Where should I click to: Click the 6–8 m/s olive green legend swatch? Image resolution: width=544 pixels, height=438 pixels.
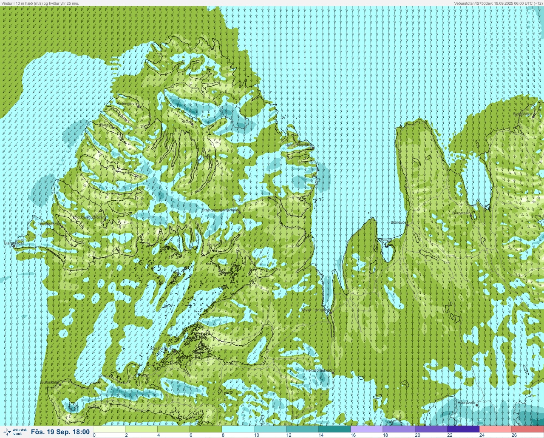[206, 429]
